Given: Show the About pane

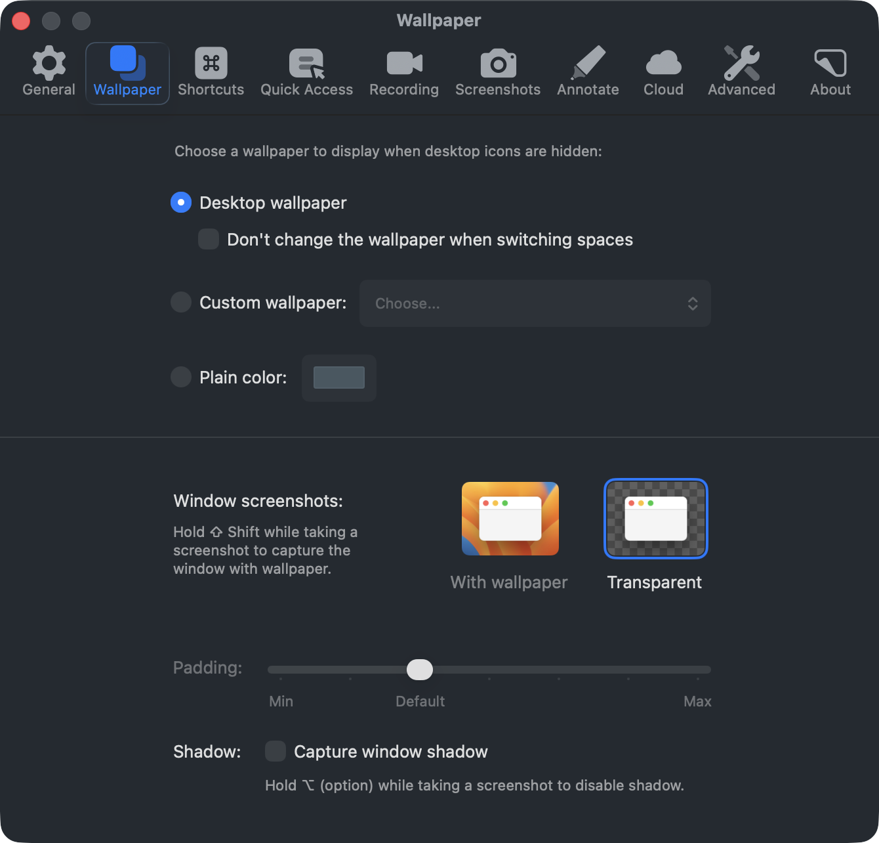Looking at the screenshot, I should pyautogui.click(x=830, y=64).
